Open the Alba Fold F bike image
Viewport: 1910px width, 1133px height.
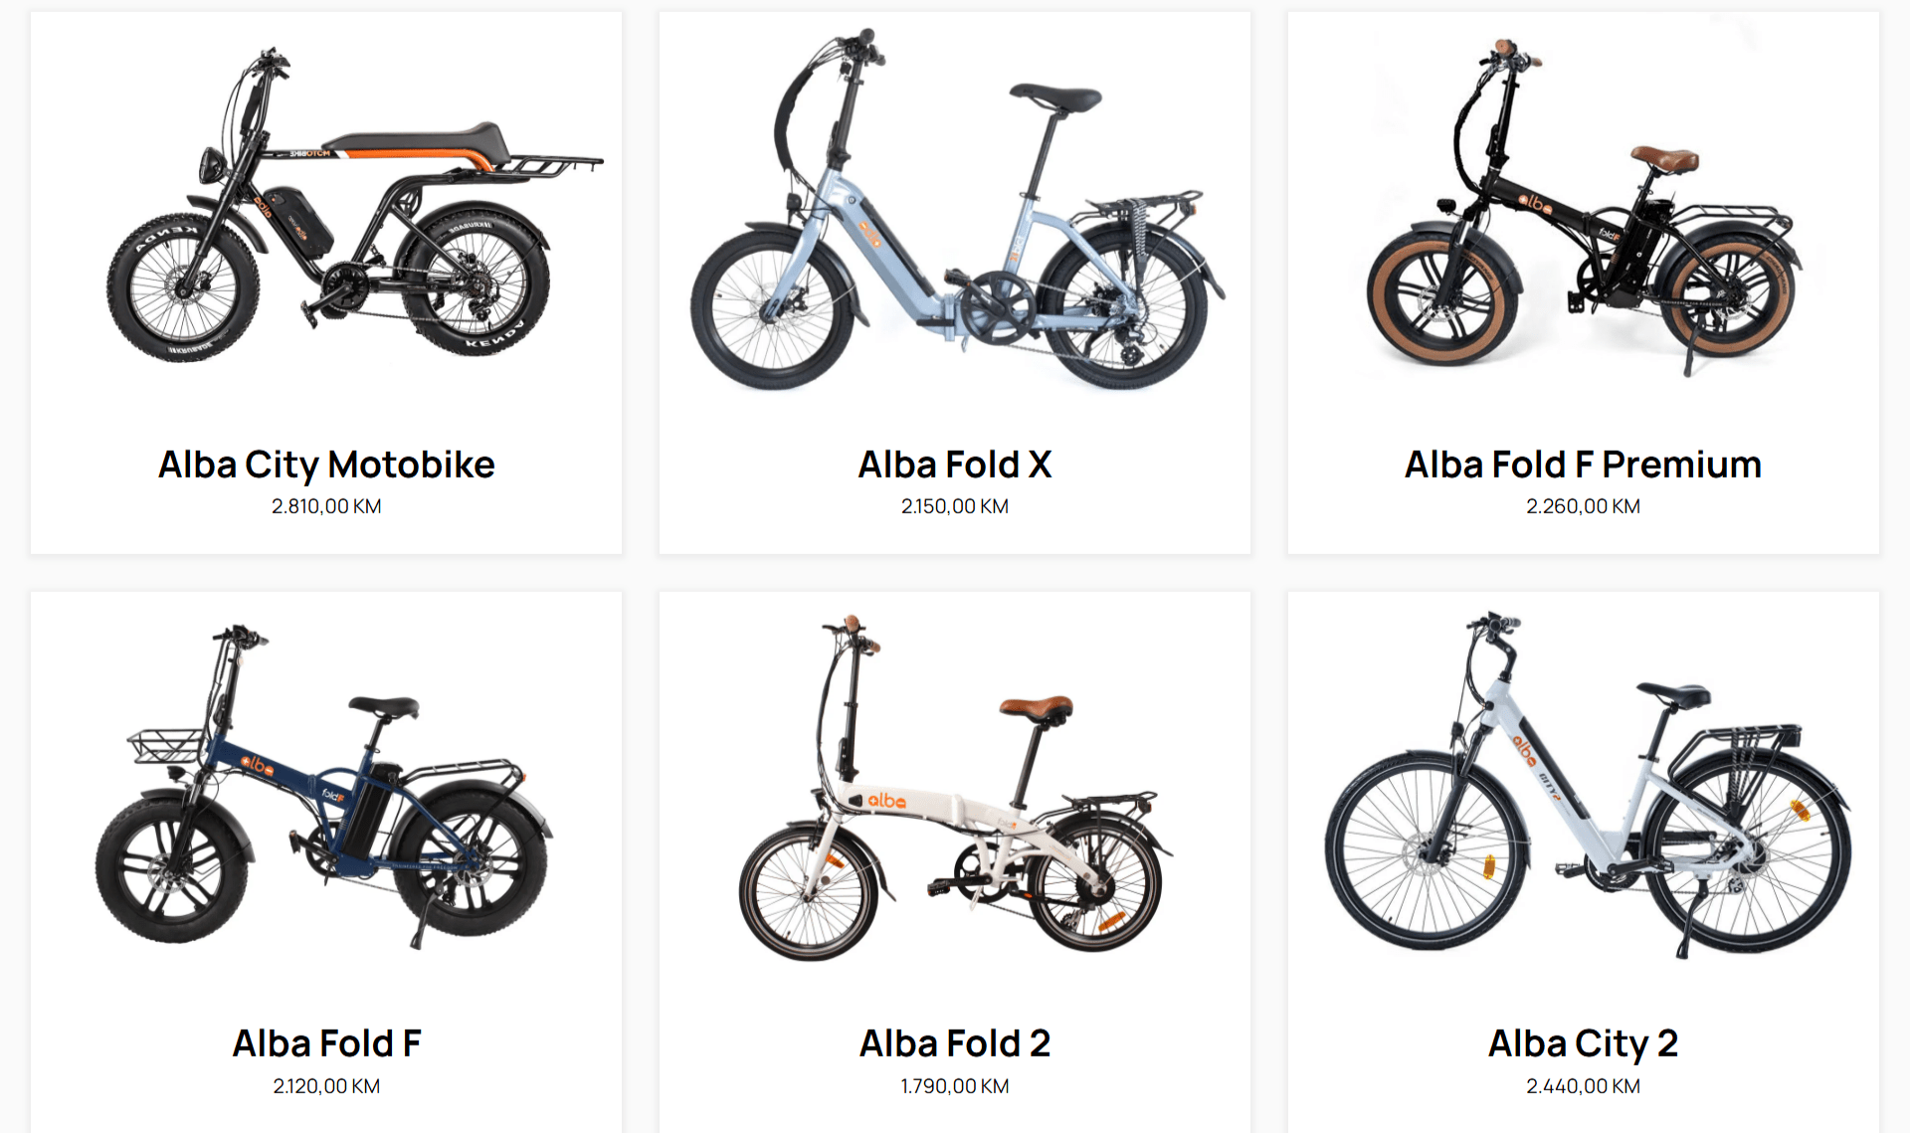(324, 786)
